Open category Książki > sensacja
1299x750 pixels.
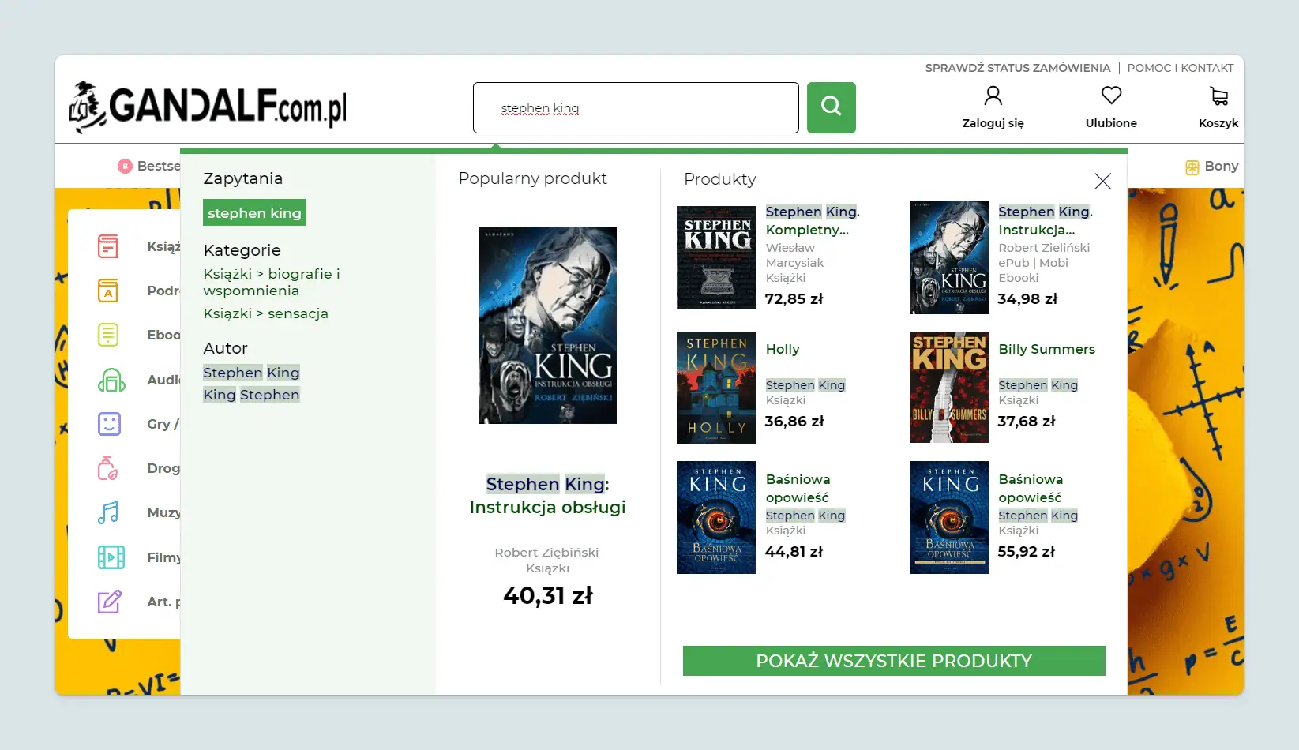[x=265, y=313]
